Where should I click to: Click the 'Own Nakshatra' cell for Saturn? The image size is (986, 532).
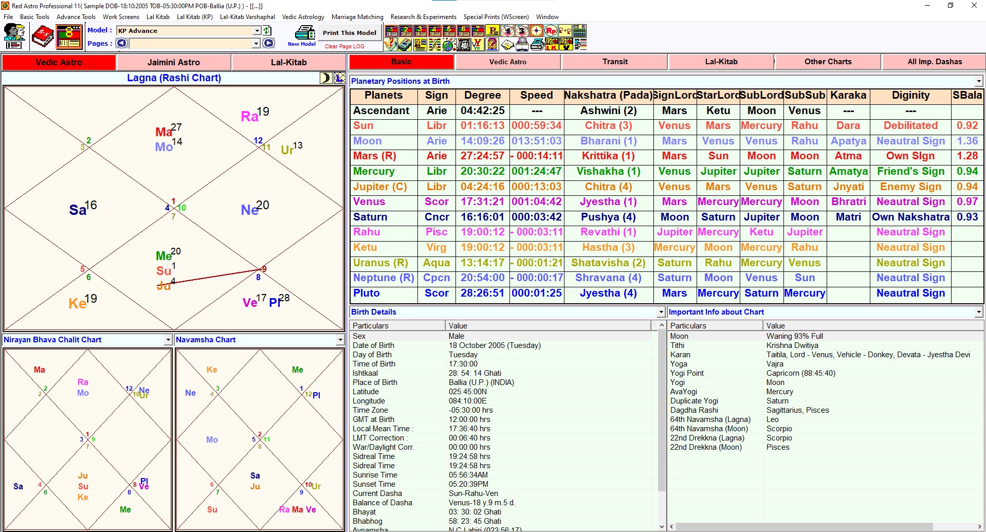[x=910, y=217]
